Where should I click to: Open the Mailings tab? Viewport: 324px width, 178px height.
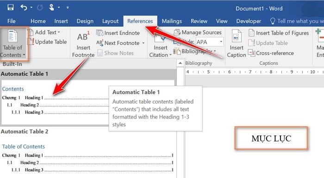click(172, 21)
